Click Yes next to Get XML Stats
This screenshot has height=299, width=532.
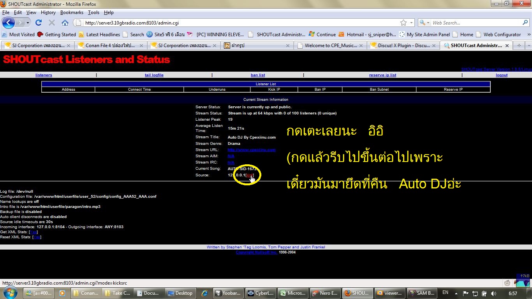(34, 232)
